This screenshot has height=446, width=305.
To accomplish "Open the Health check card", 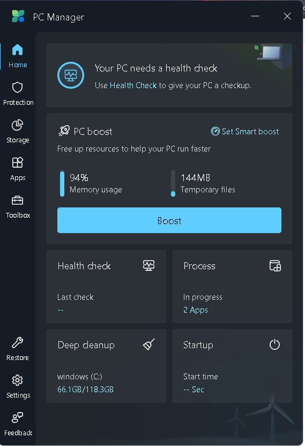I will 106,287.
